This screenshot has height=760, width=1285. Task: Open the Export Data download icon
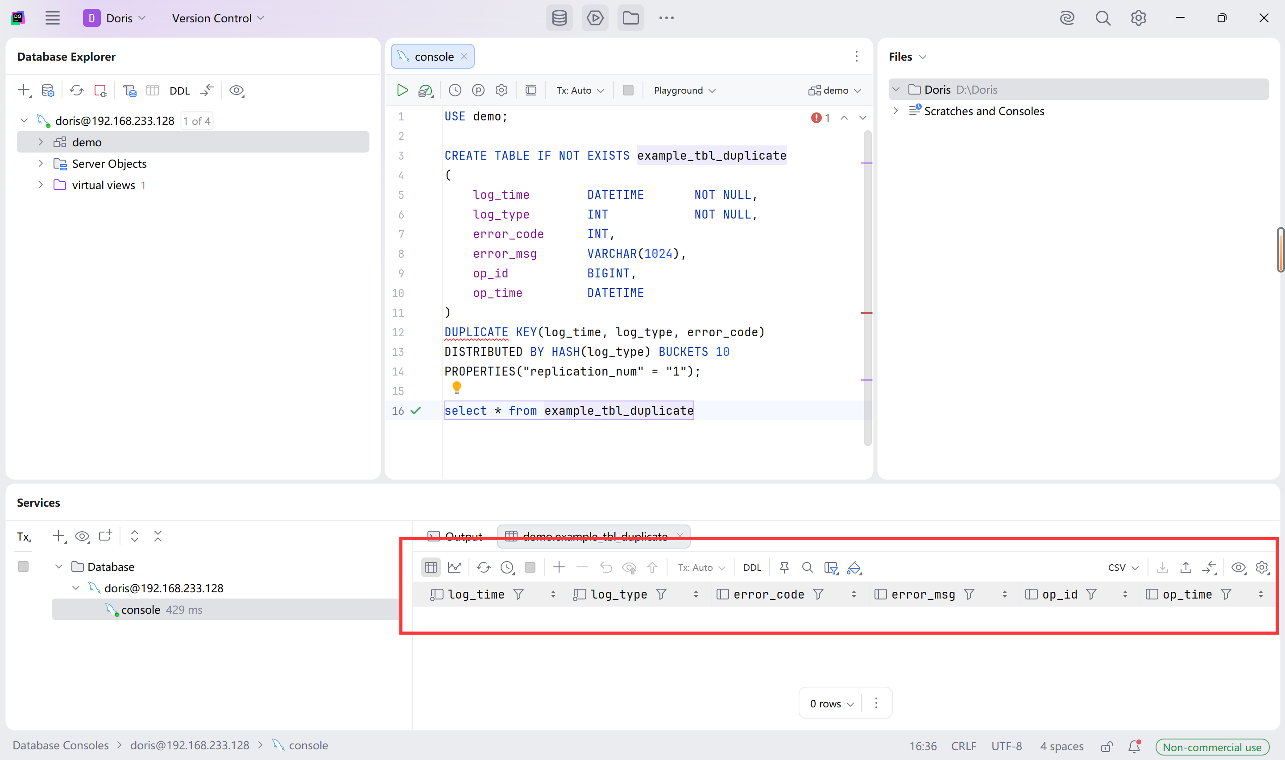1163,567
